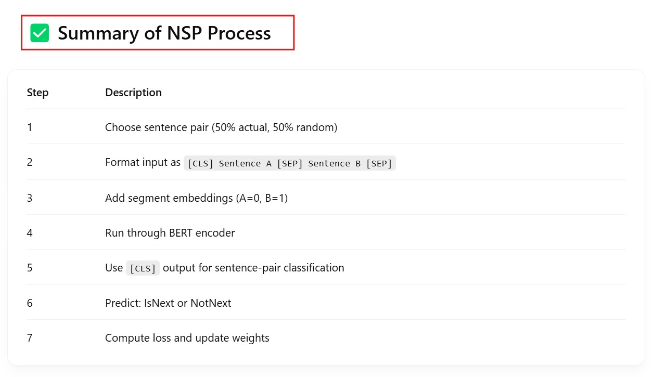The height and width of the screenshot is (377, 654).
Task: Click "Compute loss and update weights" text
Action: (187, 338)
